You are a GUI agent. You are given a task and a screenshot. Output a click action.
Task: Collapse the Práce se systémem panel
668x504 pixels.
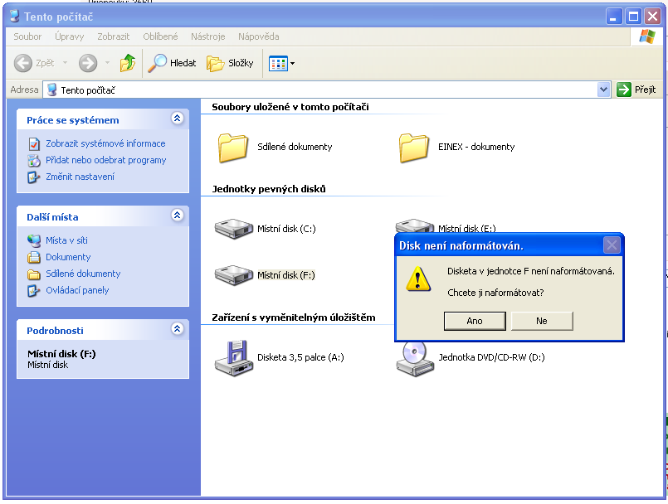(177, 119)
